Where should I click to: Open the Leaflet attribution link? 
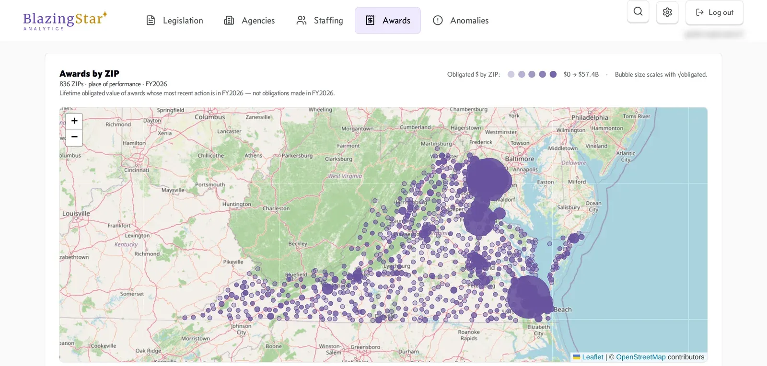pyautogui.click(x=593, y=357)
